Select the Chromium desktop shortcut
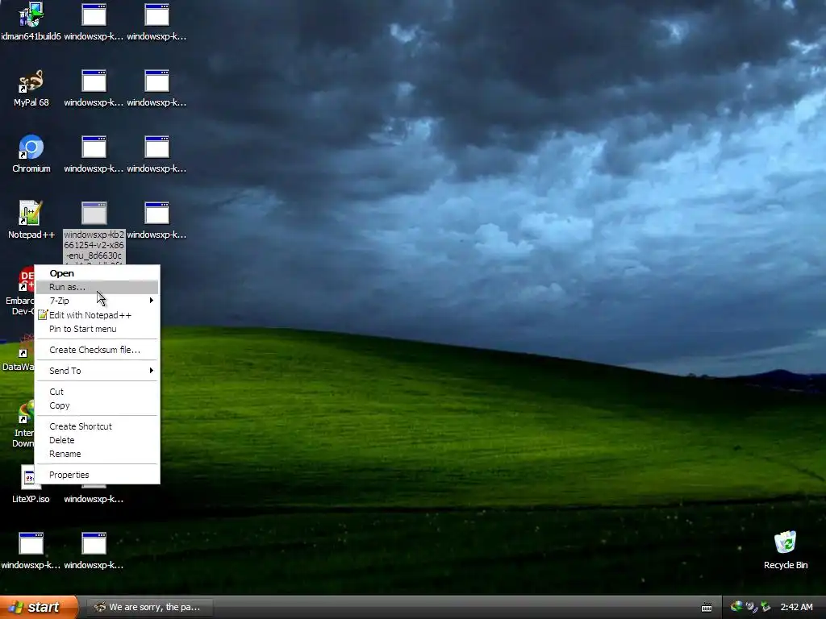This screenshot has width=826, height=619. 31,147
